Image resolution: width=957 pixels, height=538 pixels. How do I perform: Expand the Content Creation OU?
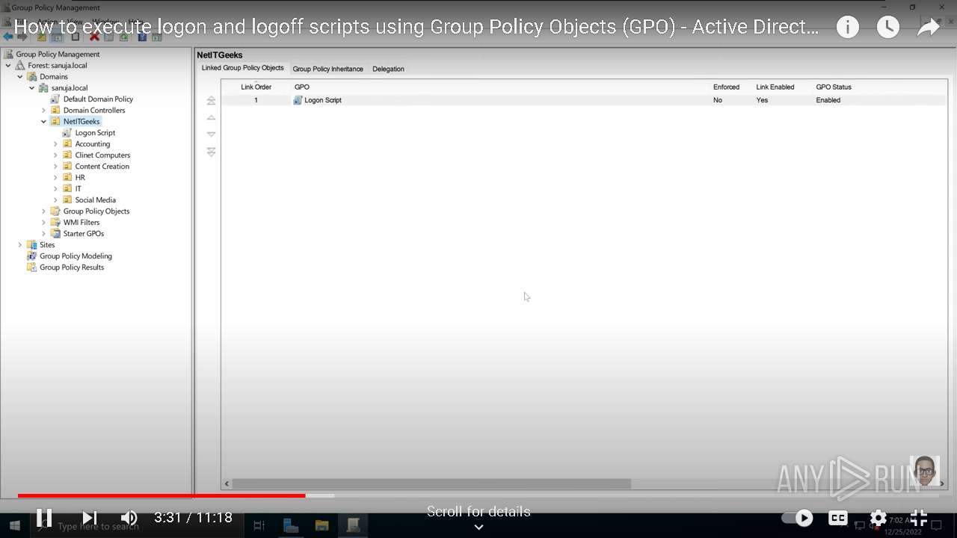(56, 167)
